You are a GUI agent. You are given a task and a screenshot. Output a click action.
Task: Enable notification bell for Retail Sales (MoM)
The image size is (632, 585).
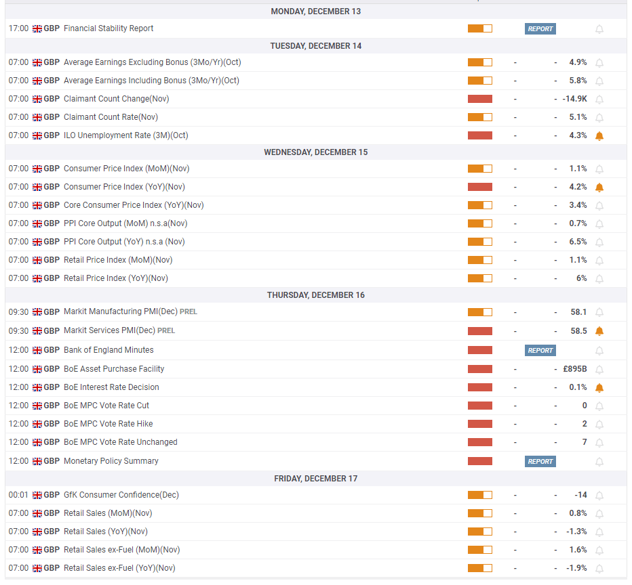(x=599, y=514)
